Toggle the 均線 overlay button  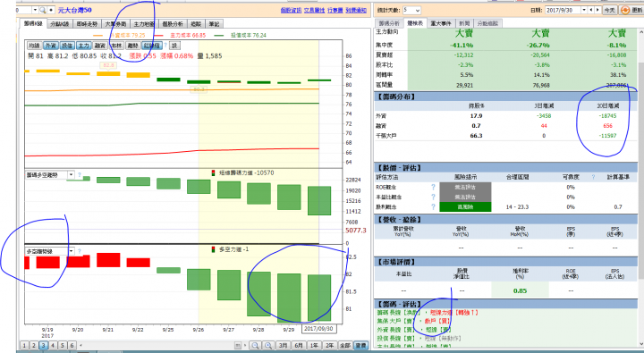point(34,46)
